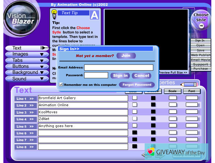The image size is (215, 163).
Task: Cancel the sign in dialog
Action: click(142, 76)
